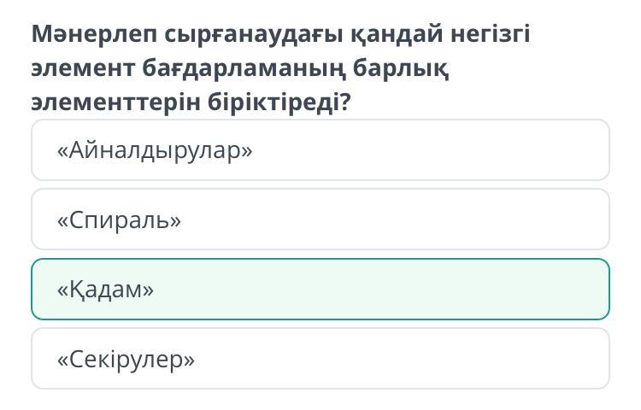
Task: Select the «Айналдырулар» answer option
Action: [x=320, y=150]
